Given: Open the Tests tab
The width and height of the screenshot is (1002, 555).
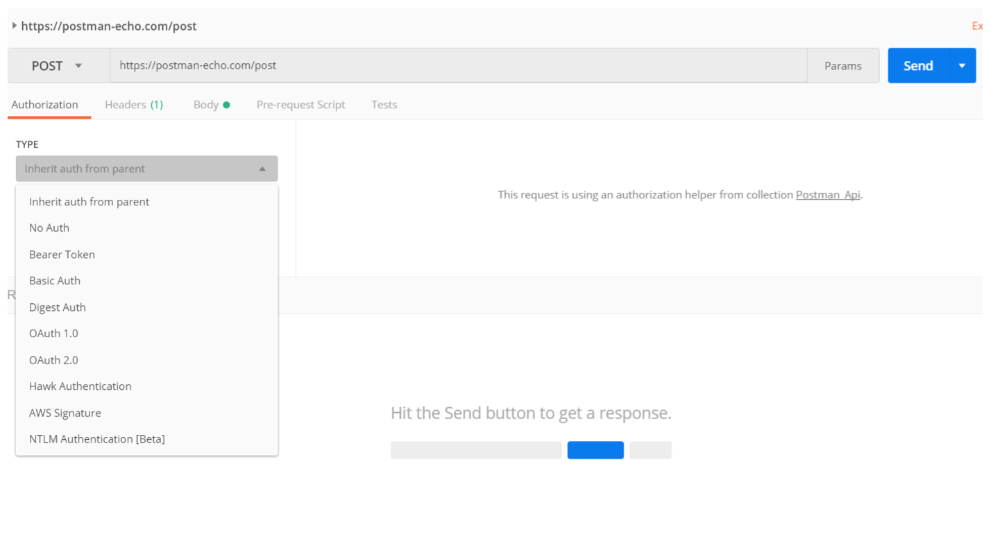Looking at the screenshot, I should click(384, 105).
